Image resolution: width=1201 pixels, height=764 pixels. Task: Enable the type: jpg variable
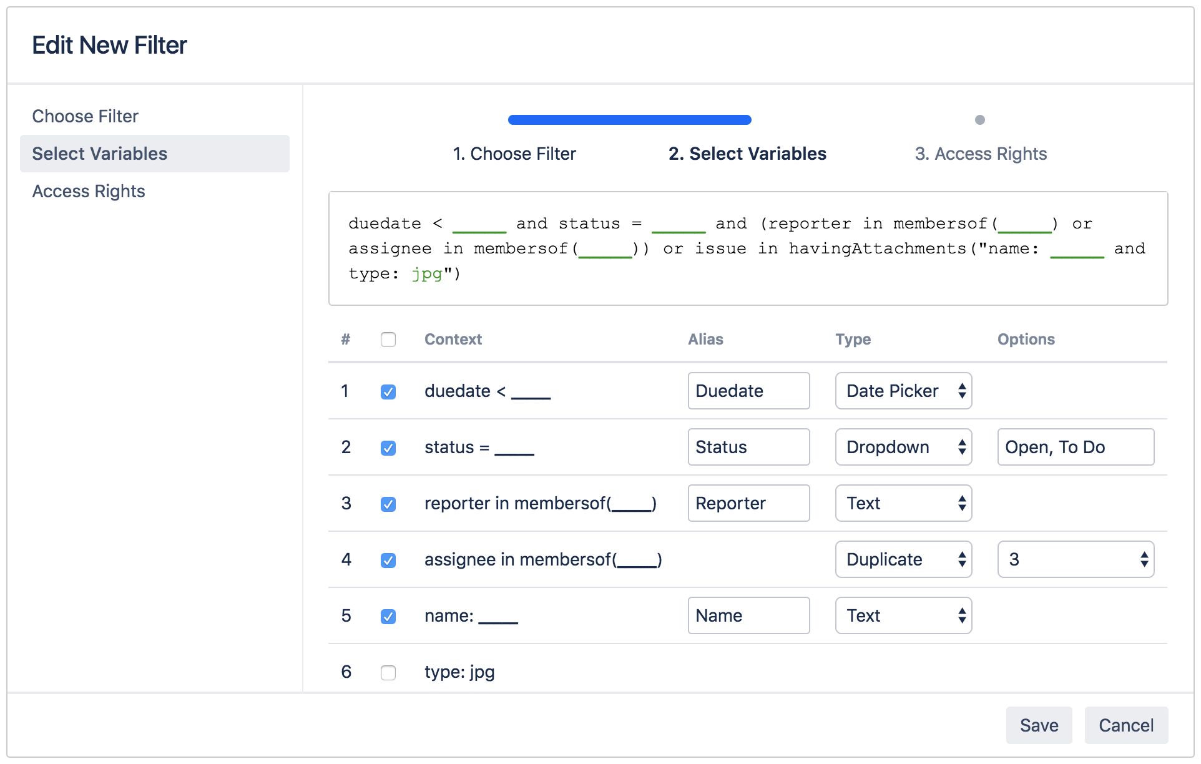click(388, 673)
